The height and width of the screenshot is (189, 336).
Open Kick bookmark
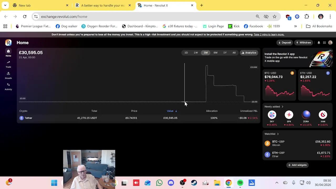point(234,26)
